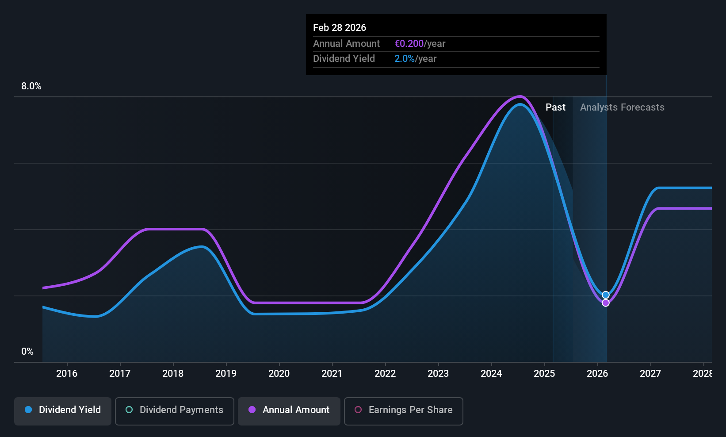Click the 2017 x-axis label
Viewport: 726px width, 437px height.
(120, 374)
